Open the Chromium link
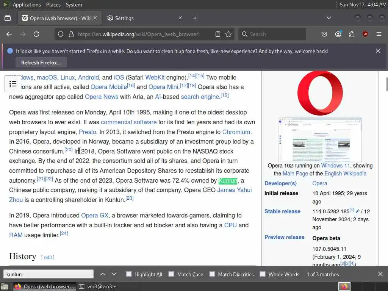388x291 pixels. click(236, 132)
